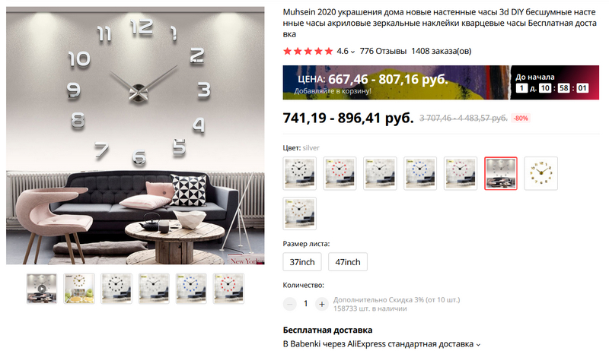609x351 pixels.
Task: Choose the gold clock on white swatch
Action: point(541,173)
